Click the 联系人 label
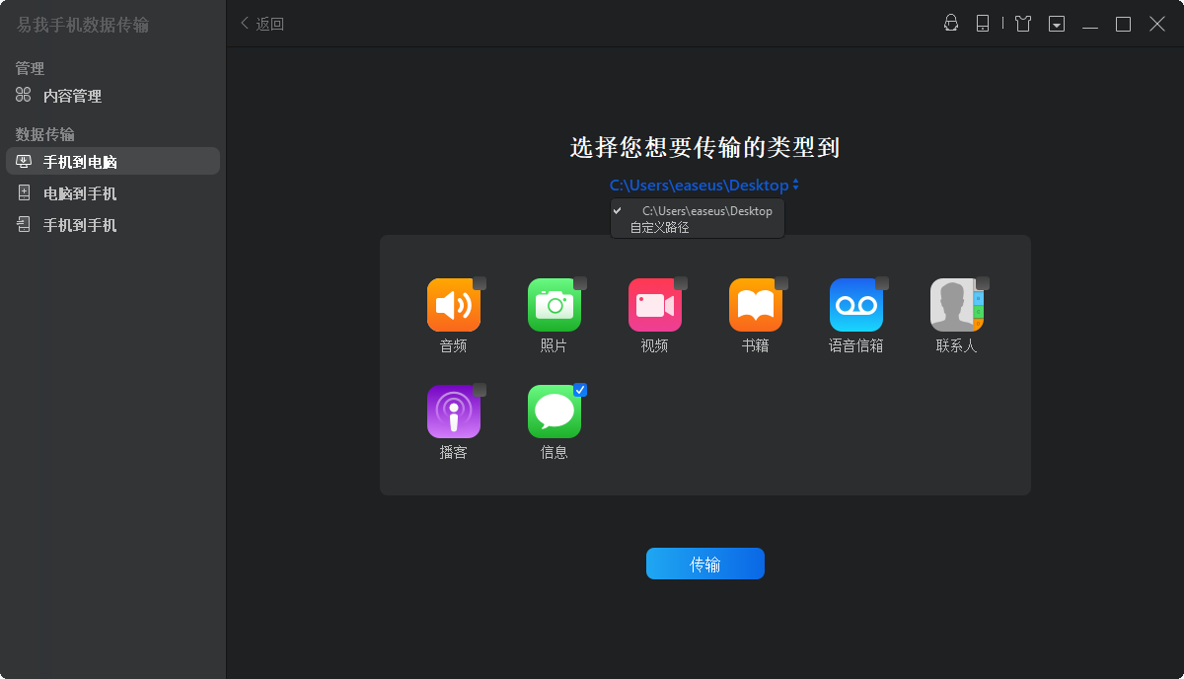Screen dimensions: 1184x679 (x=957, y=345)
